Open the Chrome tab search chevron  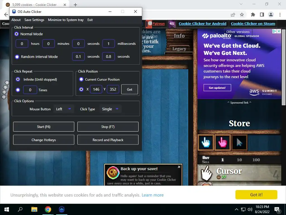click(241, 4)
